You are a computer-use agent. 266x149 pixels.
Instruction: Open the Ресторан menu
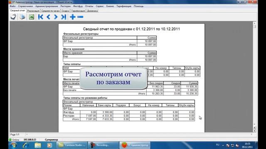coord(66,6)
